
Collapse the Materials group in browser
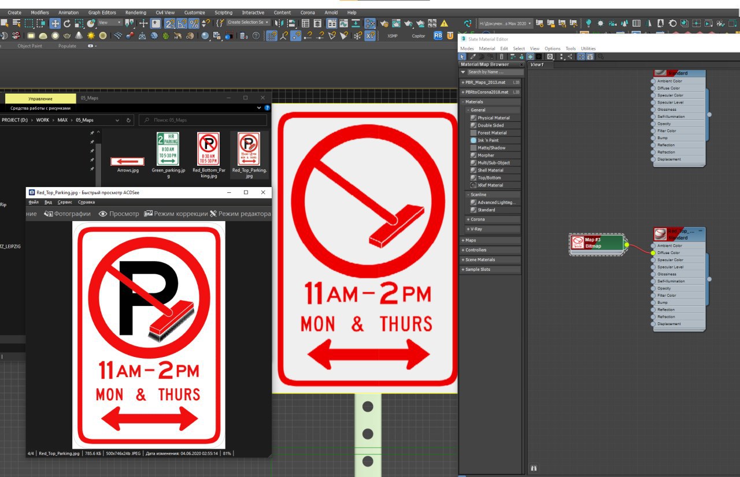(490, 102)
